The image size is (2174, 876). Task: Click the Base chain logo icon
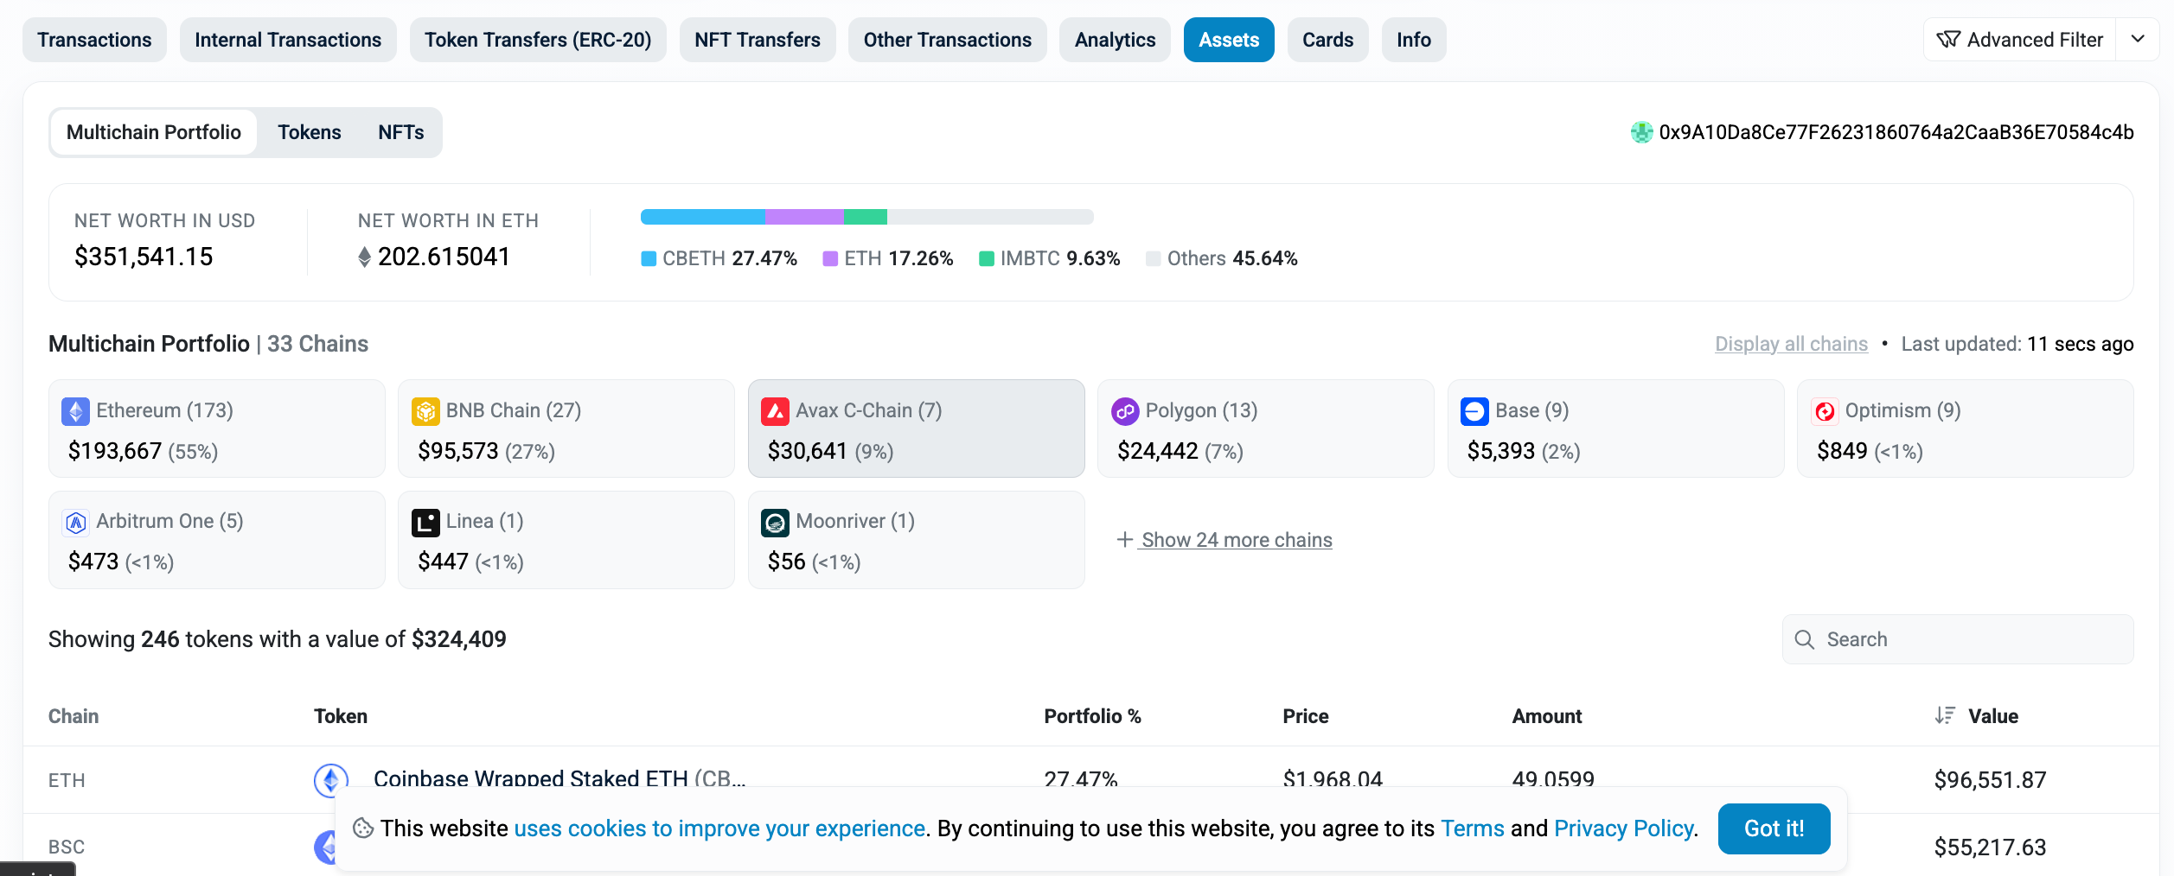coord(1474,411)
